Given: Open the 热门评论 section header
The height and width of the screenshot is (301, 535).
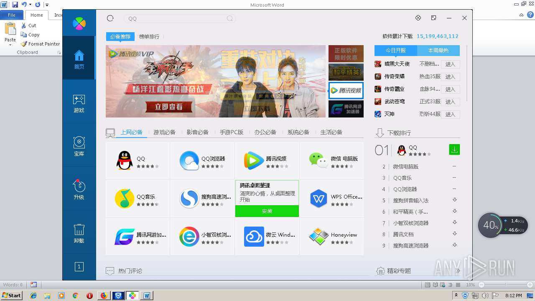Looking at the screenshot, I should [x=130, y=271].
